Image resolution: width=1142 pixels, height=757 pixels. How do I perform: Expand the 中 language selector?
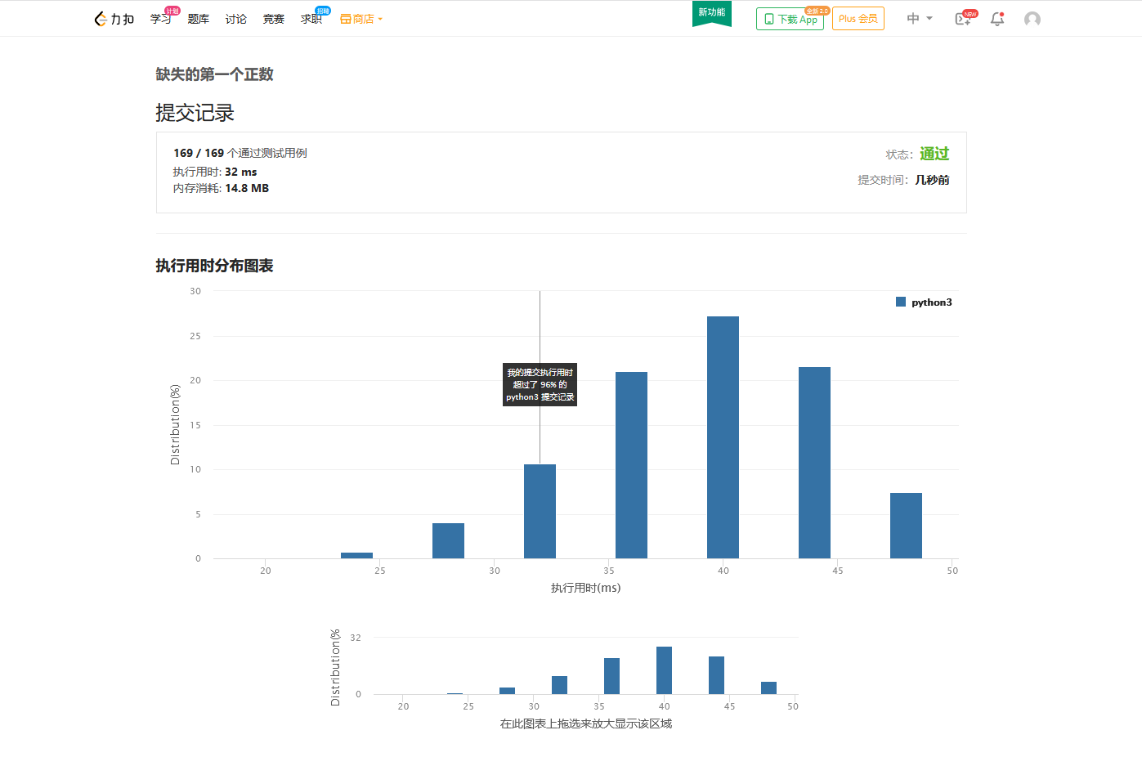920,19
